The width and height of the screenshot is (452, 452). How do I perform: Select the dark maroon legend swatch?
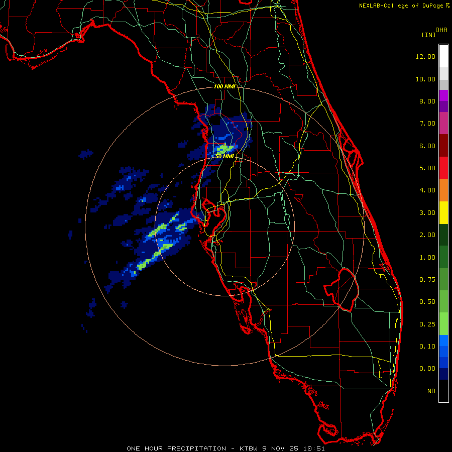click(443, 146)
